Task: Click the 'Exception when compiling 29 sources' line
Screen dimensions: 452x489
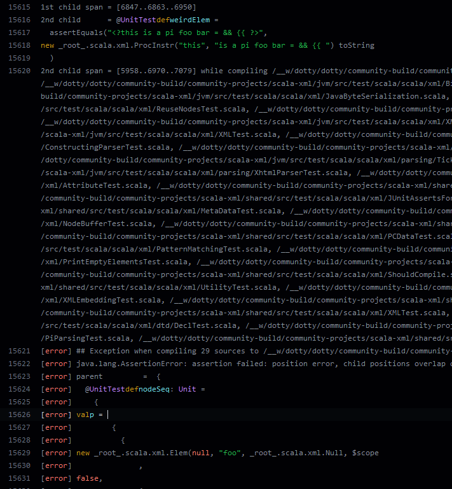Action: click(246, 351)
